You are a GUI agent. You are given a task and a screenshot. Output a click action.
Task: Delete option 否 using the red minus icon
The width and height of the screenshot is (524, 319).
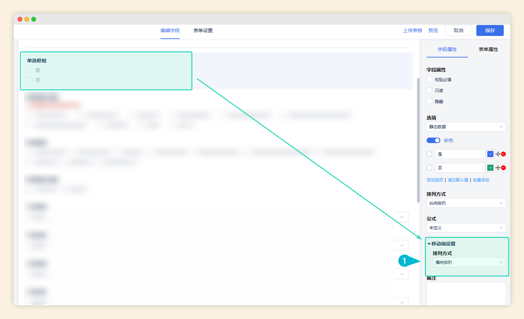coord(503,168)
